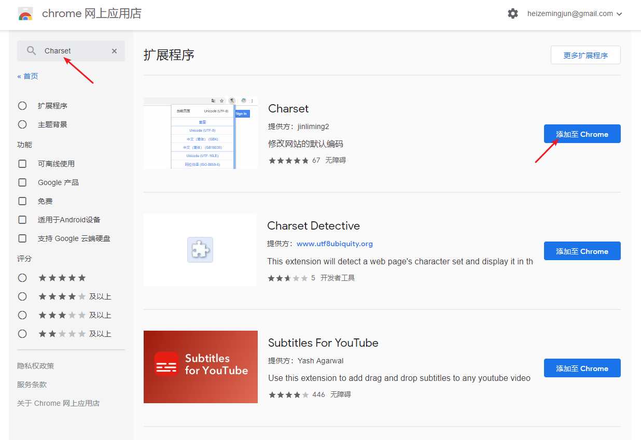
Task: Select the two stars 及以上 rating filter
Action: click(22, 334)
